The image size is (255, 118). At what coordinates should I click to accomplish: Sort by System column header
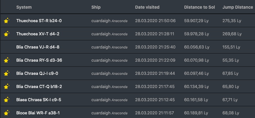[x=24, y=7]
